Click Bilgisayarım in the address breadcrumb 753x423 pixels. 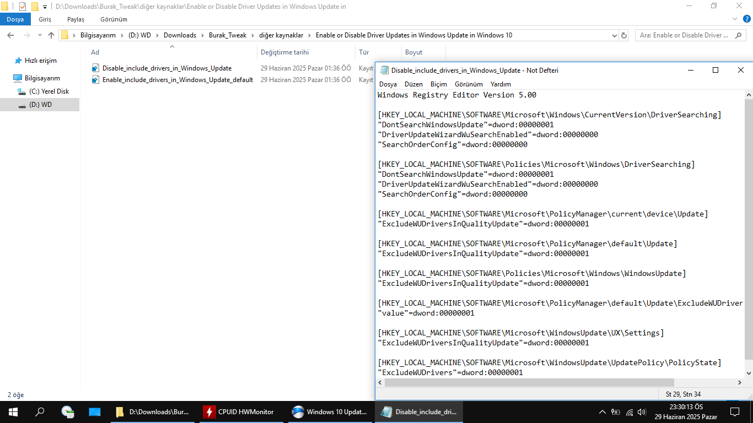98,35
